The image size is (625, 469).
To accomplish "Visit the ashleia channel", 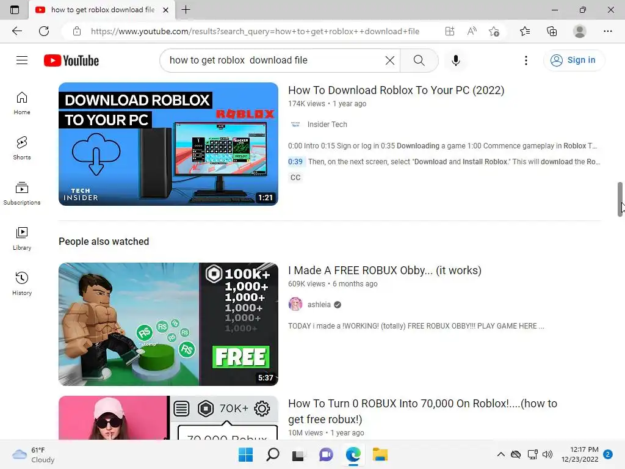I will pyautogui.click(x=319, y=305).
